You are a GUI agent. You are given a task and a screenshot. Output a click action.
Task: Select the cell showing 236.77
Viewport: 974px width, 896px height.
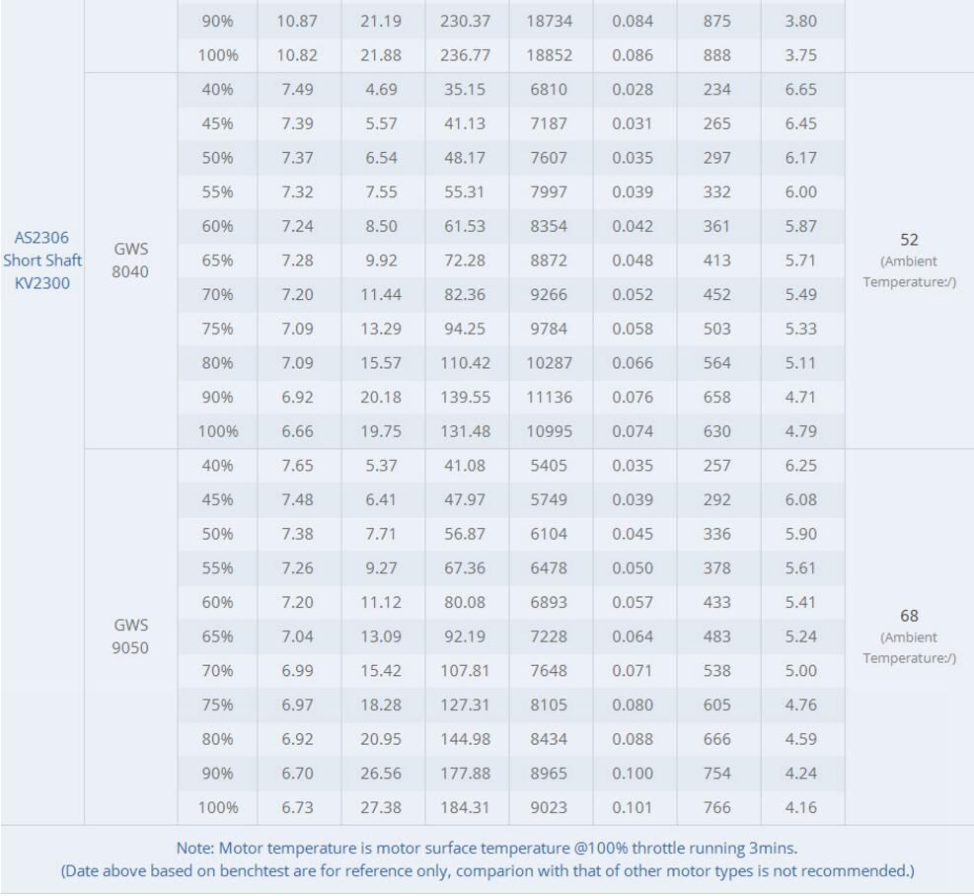(x=464, y=55)
